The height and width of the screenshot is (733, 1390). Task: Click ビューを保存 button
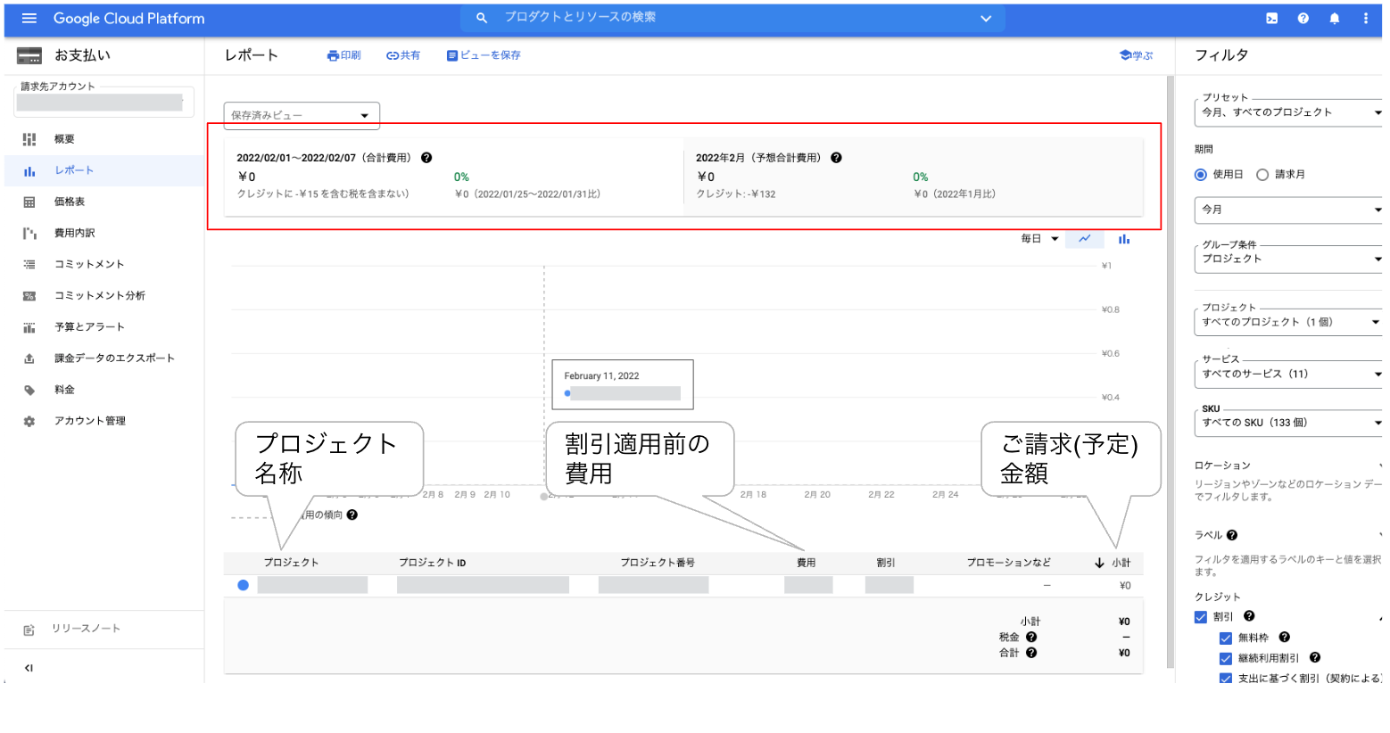point(484,55)
